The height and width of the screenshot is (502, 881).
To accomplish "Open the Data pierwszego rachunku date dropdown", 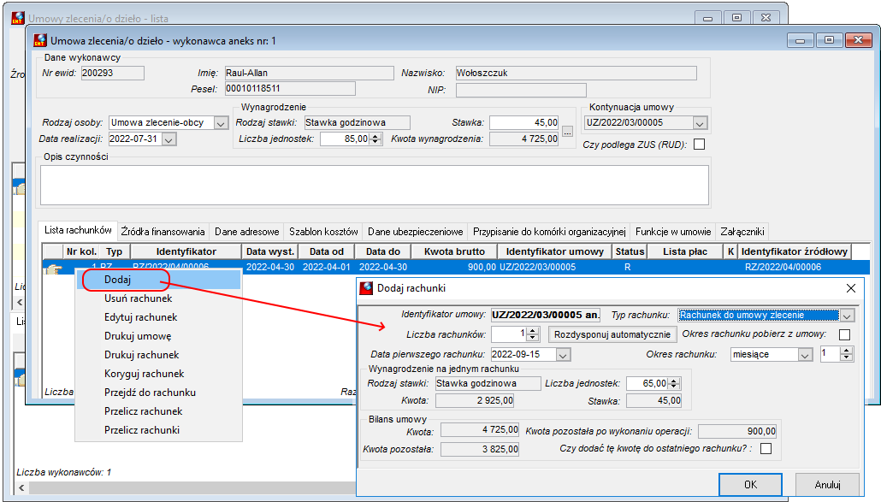I will [x=564, y=355].
